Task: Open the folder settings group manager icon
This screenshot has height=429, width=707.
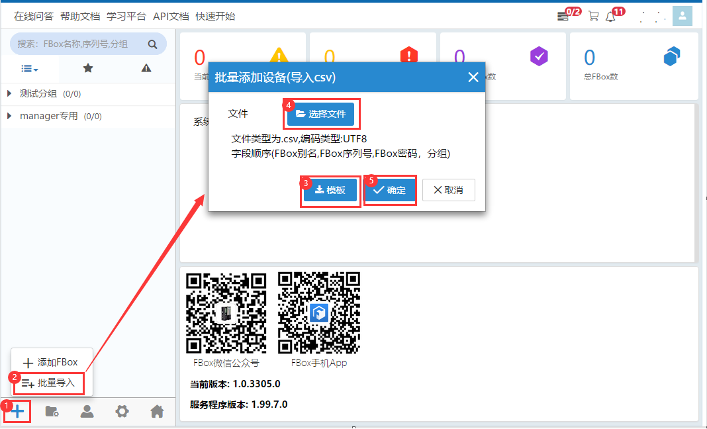Action: point(52,412)
